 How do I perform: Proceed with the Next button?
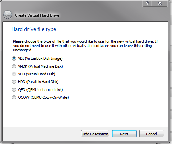124,134
